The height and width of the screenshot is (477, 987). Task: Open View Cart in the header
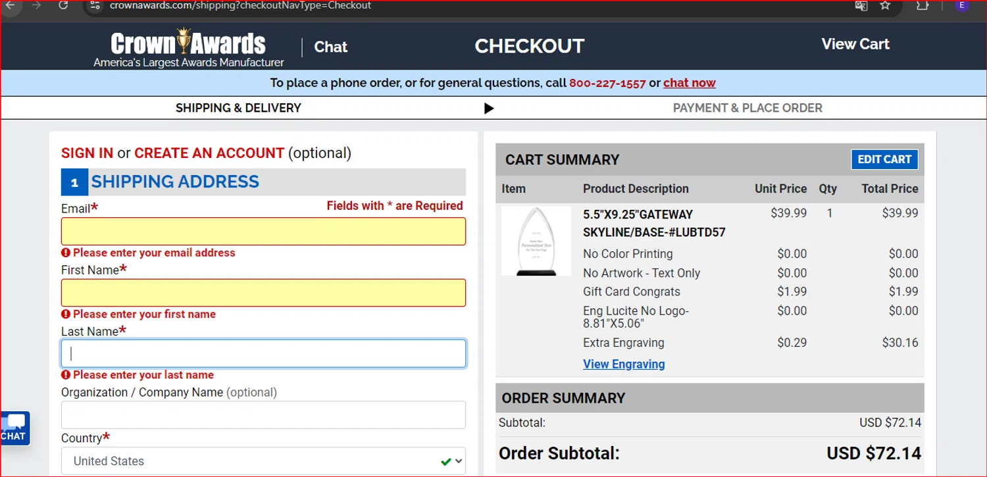(855, 44)
